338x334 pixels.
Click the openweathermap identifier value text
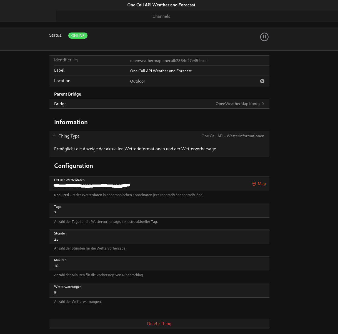[169, 61]
